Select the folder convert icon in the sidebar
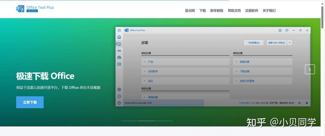 tap(119, 64)
